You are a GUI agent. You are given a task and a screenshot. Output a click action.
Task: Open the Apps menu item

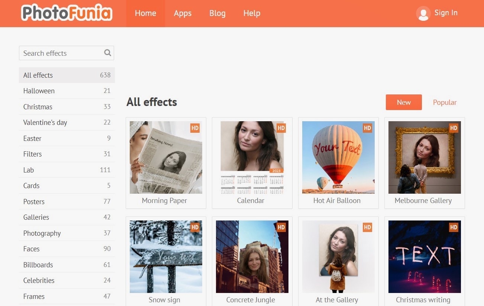coord(183,13)
